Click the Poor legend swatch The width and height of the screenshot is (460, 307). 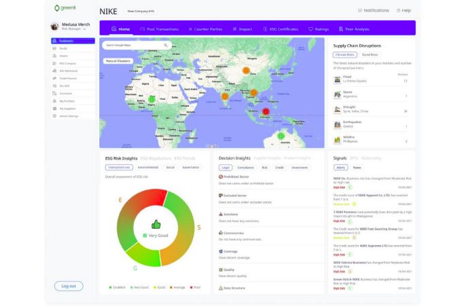pyautogui.click(x=192, y=287)
